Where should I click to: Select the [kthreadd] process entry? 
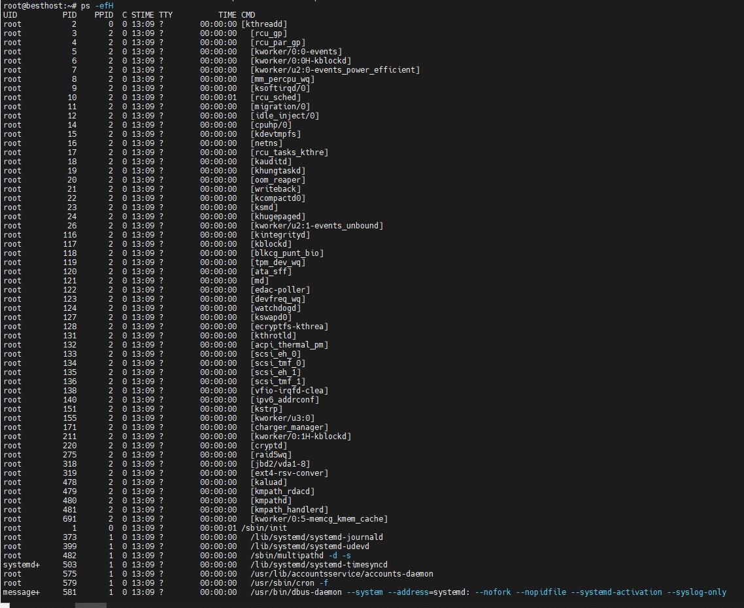click(264, 24)
